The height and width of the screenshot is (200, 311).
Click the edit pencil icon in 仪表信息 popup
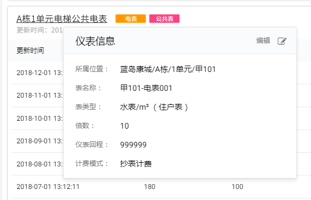coord(282,41)
